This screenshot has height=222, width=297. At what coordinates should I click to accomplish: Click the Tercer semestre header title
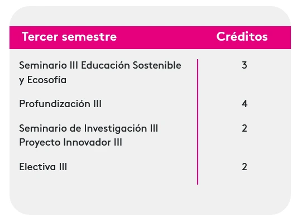pos(69,36)
